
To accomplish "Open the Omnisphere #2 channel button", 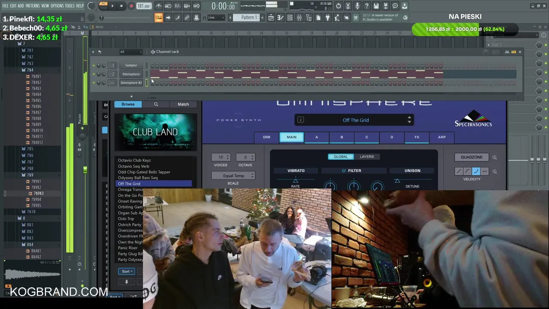I will (x=131, y=82).
